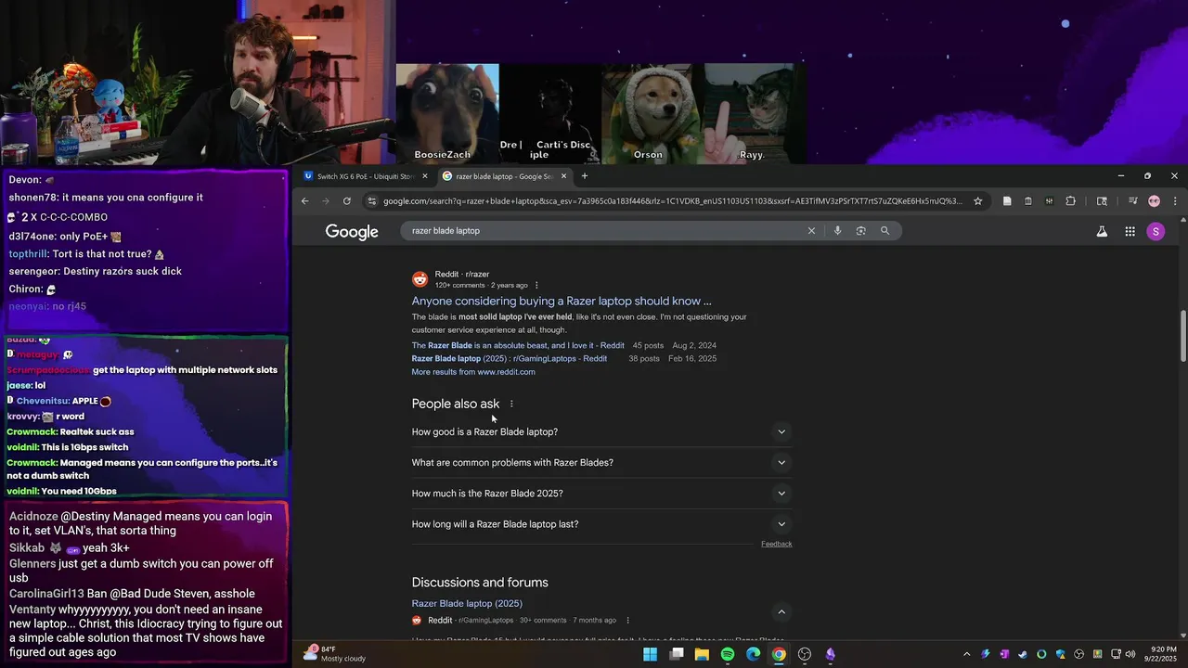Go back to the previous page
Image resolution: width=1188 pixels, height=668 pixels.
(304, 201)
